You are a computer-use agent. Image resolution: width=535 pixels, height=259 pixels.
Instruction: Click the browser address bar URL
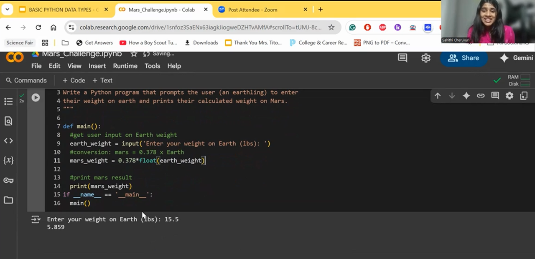coord(201,28)
